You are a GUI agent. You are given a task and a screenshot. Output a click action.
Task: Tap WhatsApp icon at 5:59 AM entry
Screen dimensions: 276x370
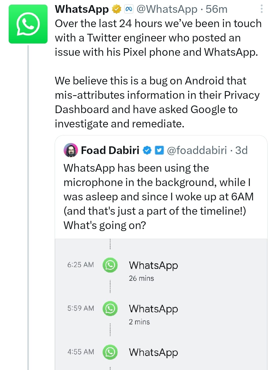pos(110,309)
